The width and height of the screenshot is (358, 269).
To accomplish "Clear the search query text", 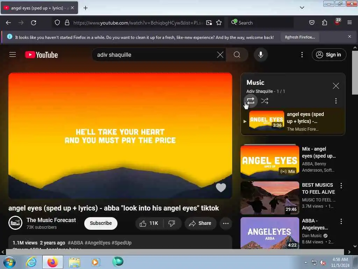I will coord(220,55).
